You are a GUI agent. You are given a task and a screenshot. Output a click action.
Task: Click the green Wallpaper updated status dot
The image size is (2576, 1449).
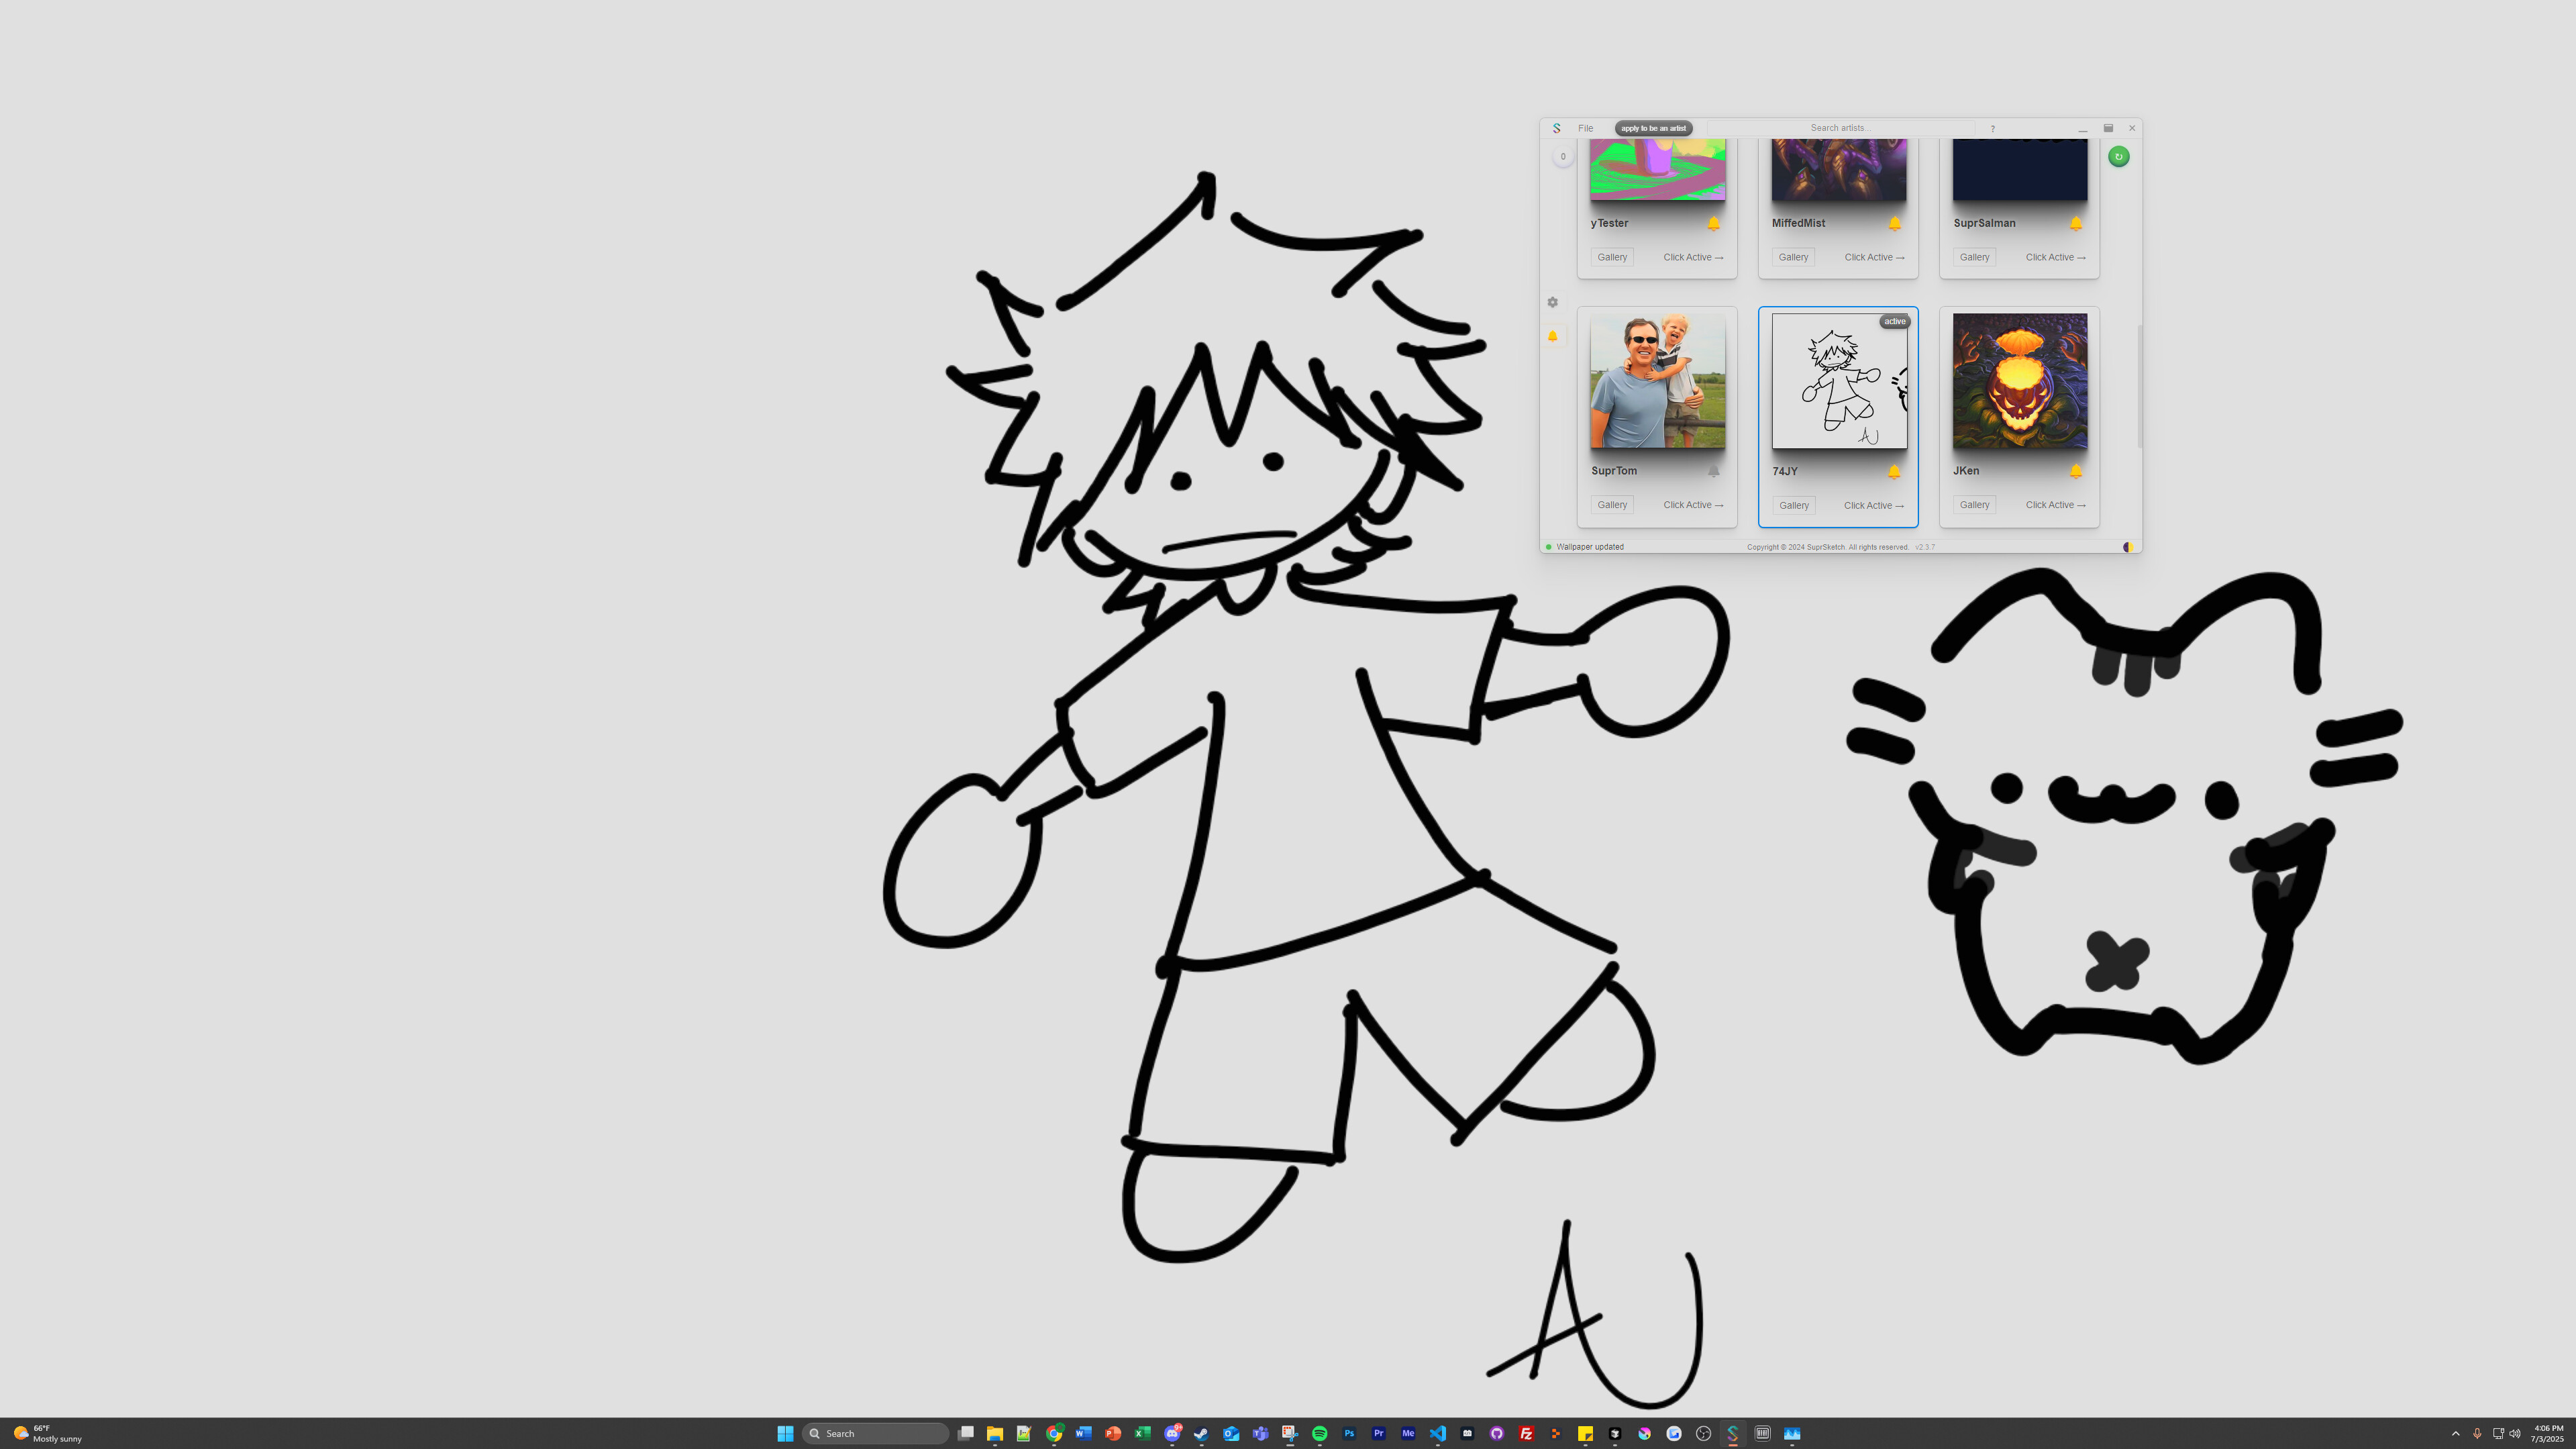click(x=1549, y=547)
